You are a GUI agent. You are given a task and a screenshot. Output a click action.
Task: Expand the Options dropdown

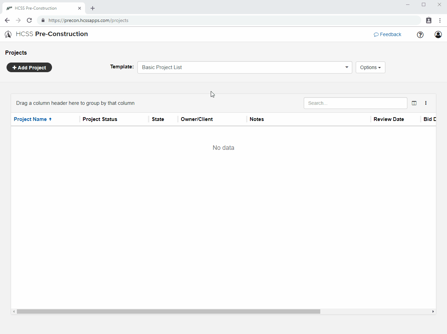point(370,67)
